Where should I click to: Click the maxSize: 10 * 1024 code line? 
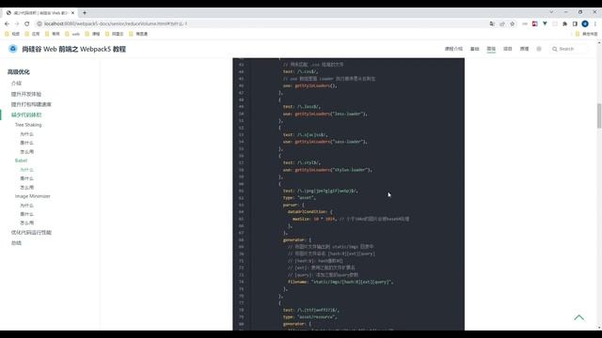[351, 219]
